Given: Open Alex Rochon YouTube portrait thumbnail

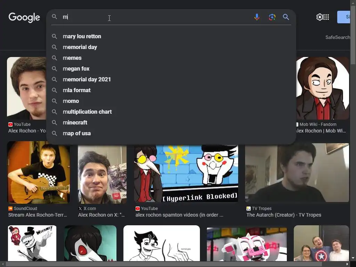Looking at the screenshot, I should (x=26, y=88).
